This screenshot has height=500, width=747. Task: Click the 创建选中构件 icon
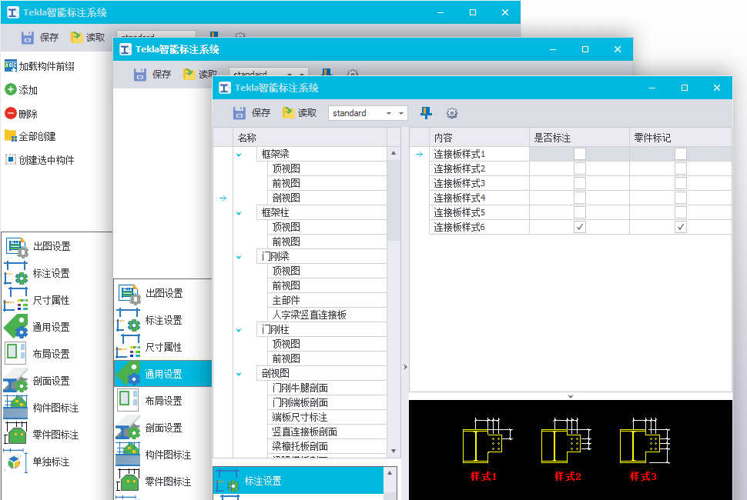11,160
